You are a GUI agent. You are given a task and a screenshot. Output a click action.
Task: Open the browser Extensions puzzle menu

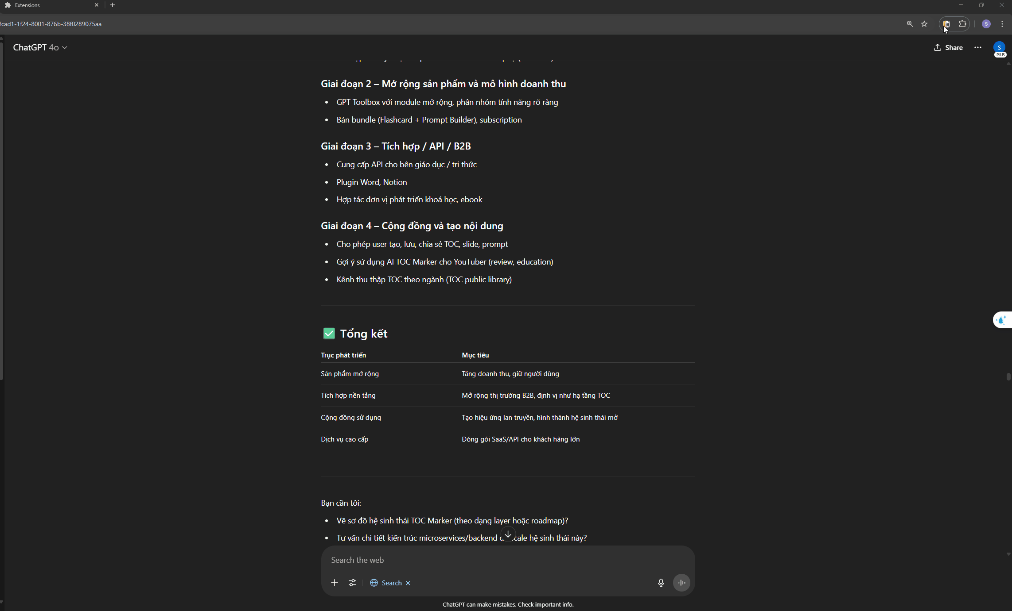tap(962, 24)
